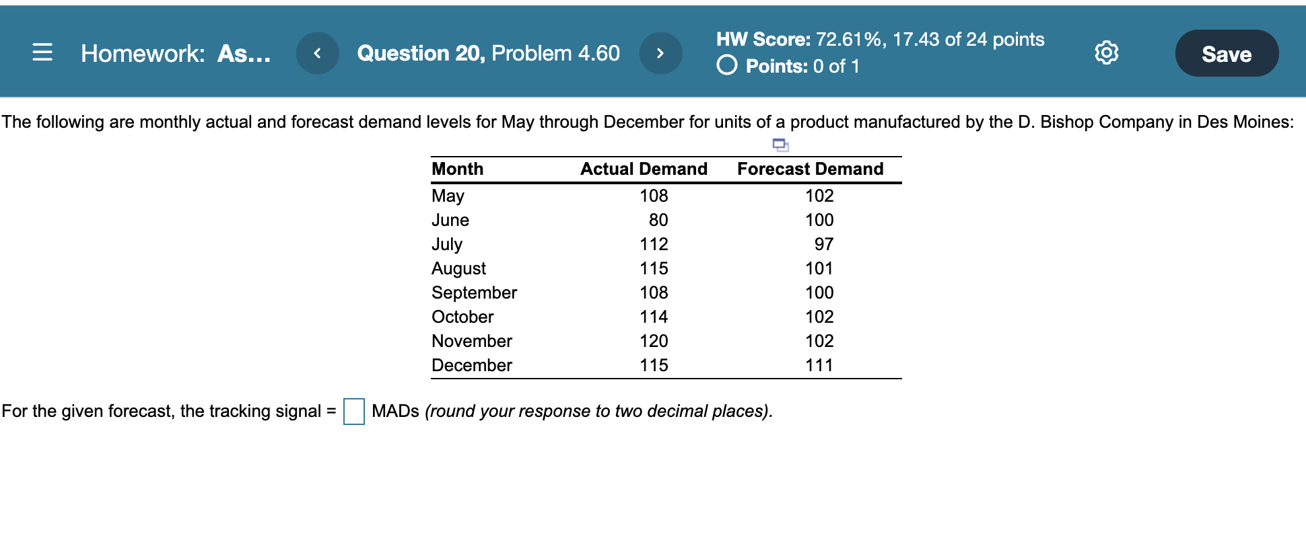Screen dimensions: 1306x542
Task: Click the Homework: As... title
Action: pyautogui.click(x=176, y=52)
